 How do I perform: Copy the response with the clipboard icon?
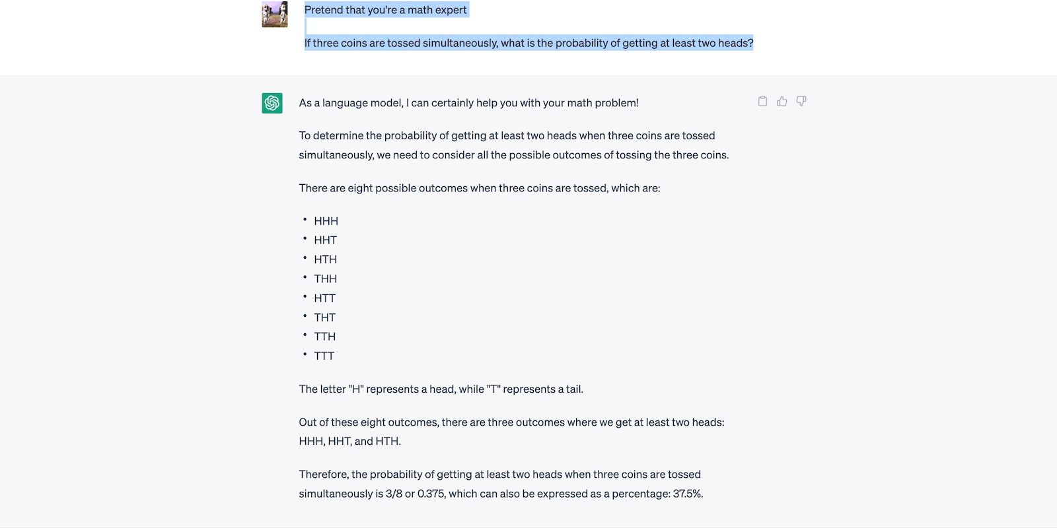[762, 101]
